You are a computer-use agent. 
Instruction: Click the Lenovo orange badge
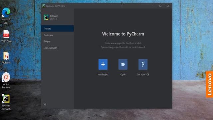click(209, 84)
